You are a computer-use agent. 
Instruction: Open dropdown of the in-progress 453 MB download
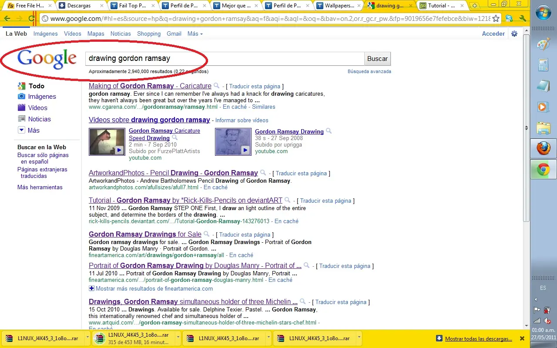[x=178, y=338]
